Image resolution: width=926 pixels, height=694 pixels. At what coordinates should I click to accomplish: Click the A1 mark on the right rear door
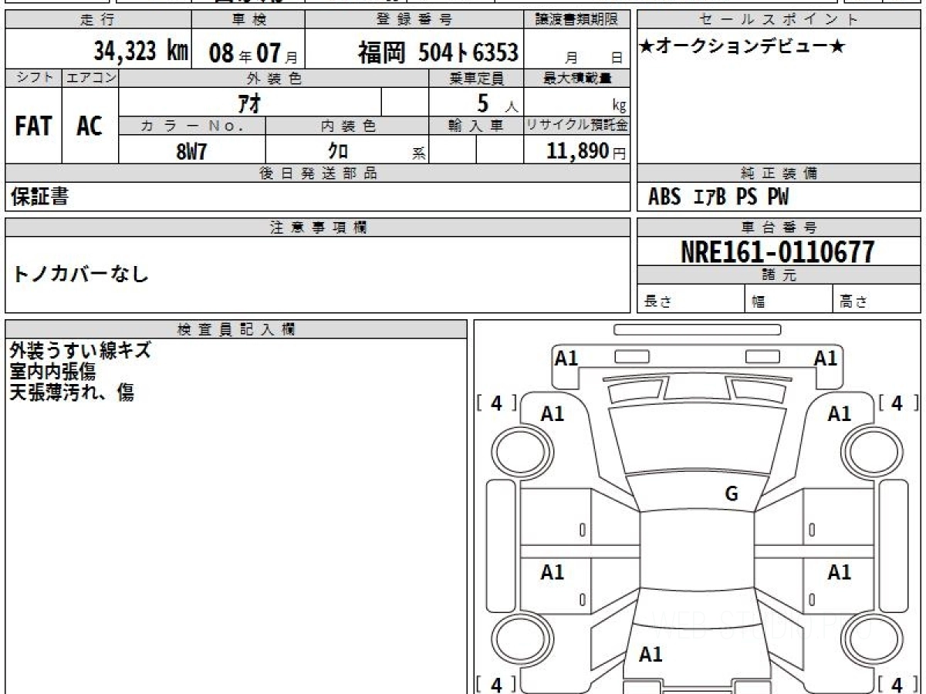(840, 572)
